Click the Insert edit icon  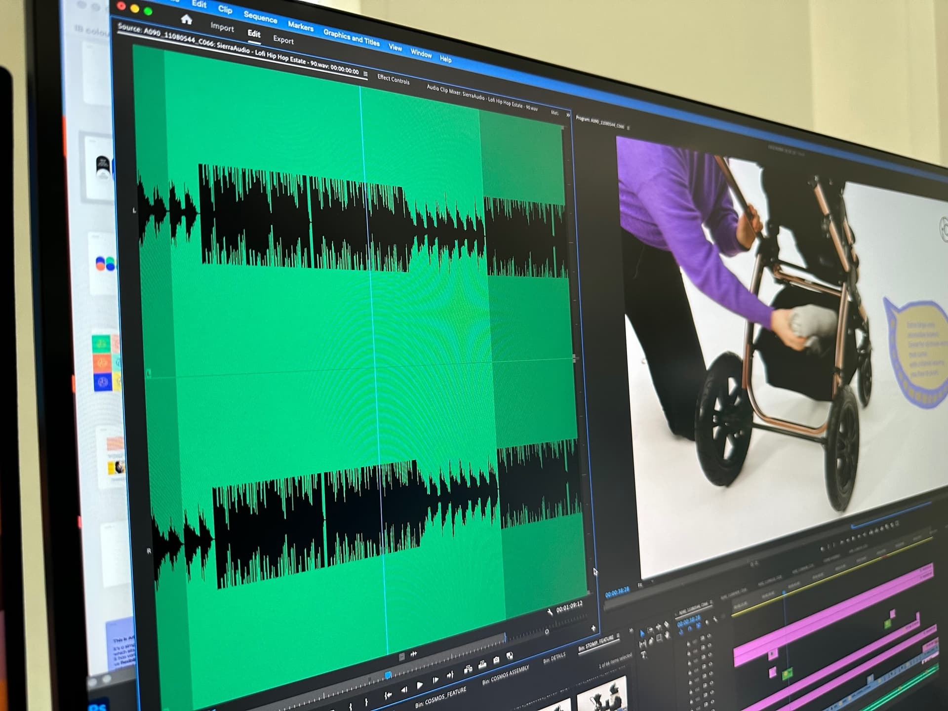click(x=468, y=670)
